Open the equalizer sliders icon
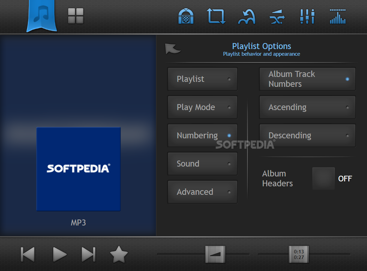The height and width of the screenshot is (271, 367). pos(307,16)
